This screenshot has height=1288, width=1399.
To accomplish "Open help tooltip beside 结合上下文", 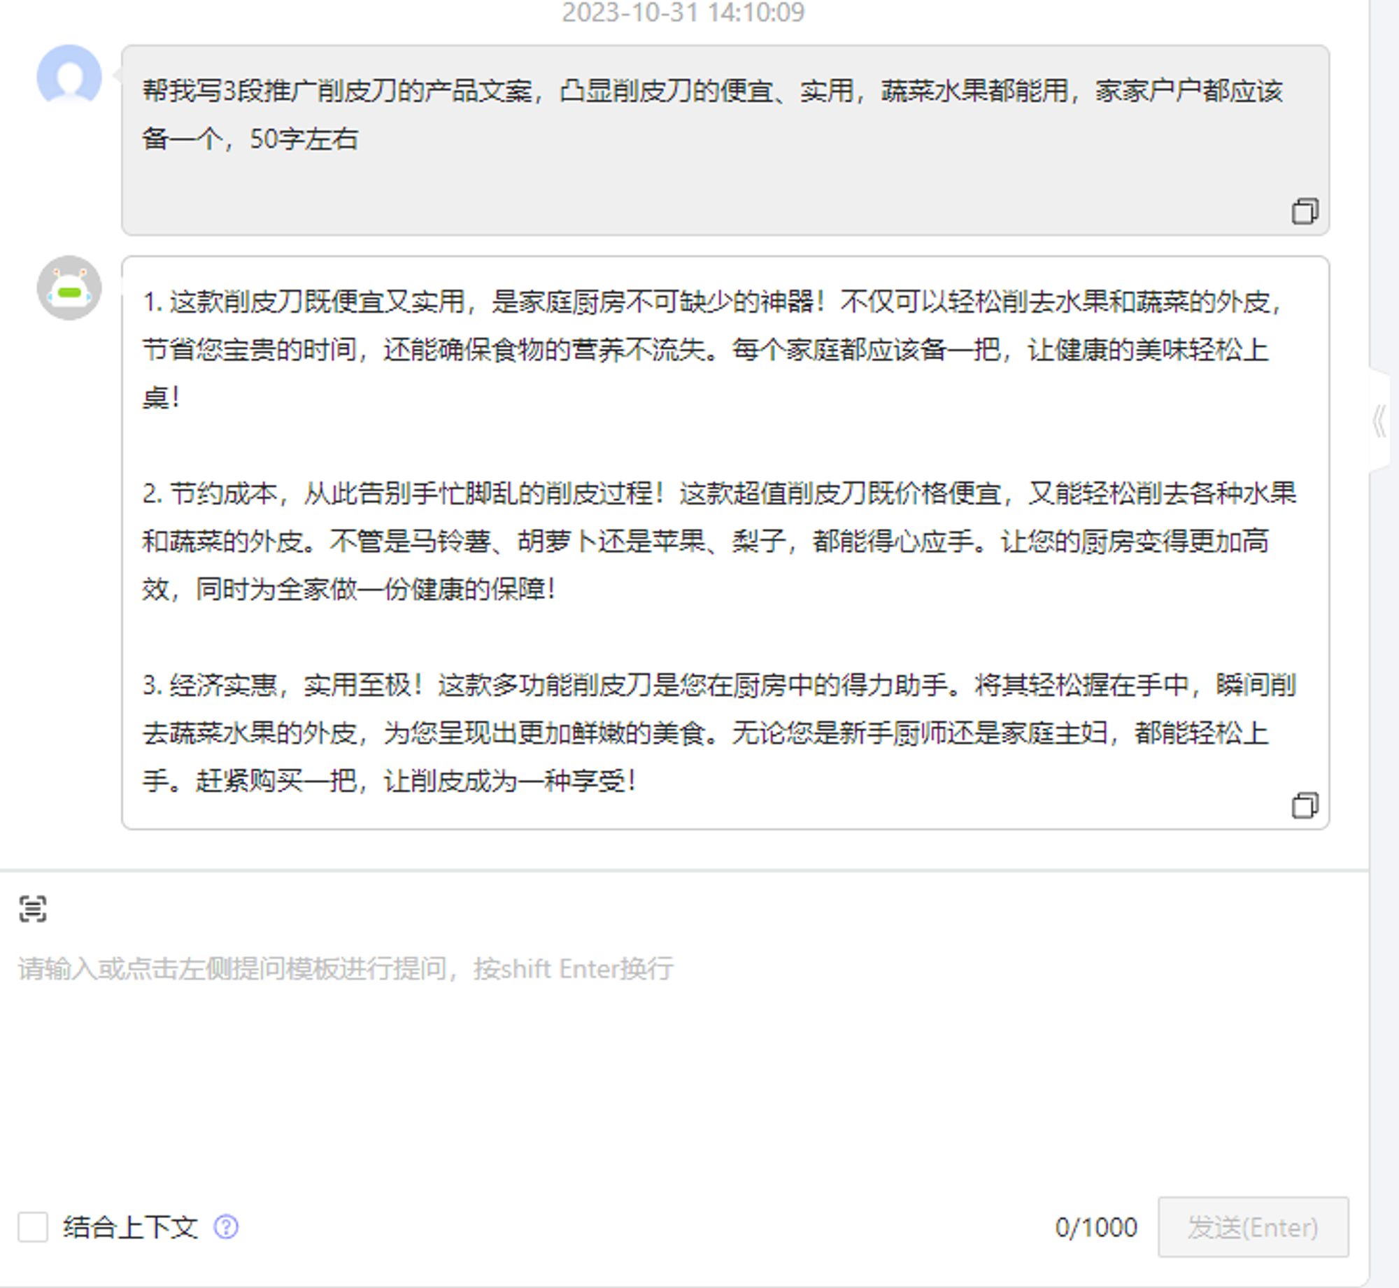I will (226, 1227).
